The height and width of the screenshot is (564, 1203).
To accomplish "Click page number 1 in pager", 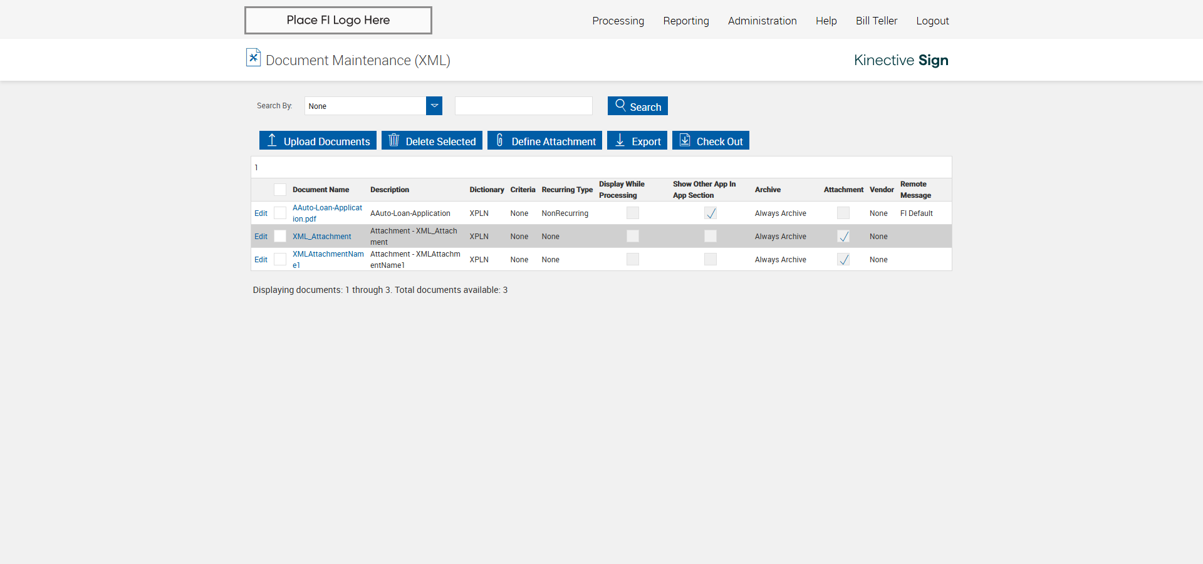I will click(x=256, y=167).
